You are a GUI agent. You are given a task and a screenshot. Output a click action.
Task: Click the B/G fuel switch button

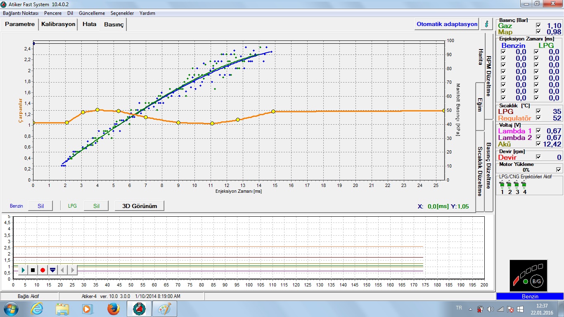[x=536, y=280]
